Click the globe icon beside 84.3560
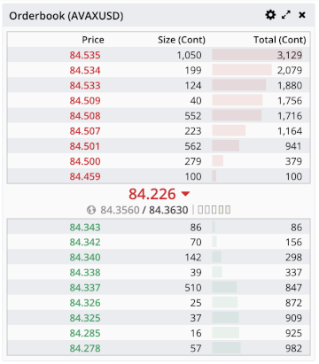Viewport: 319px width, 364px height. pyautogui.click(x=91, y=210)
